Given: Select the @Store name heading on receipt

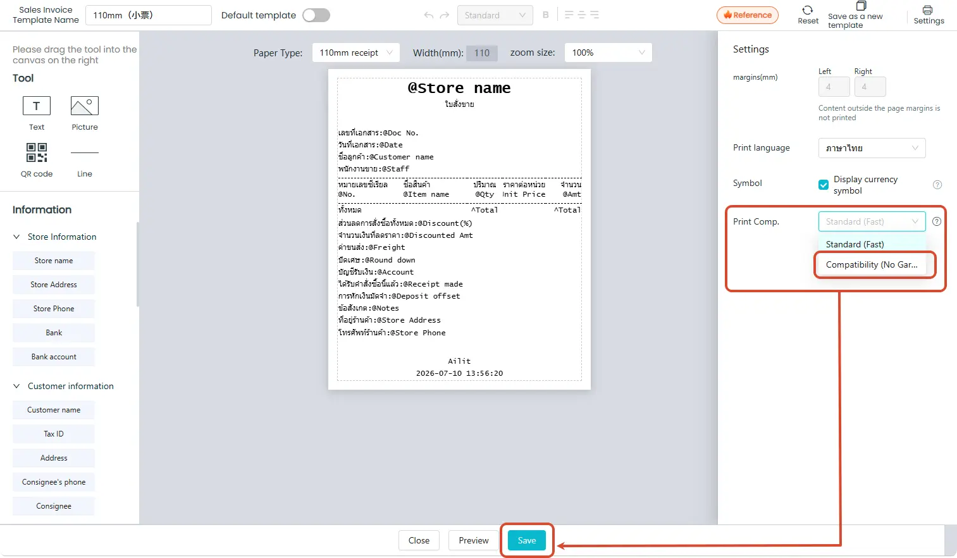Looking at the screenshot, I should tap(459, 88).
